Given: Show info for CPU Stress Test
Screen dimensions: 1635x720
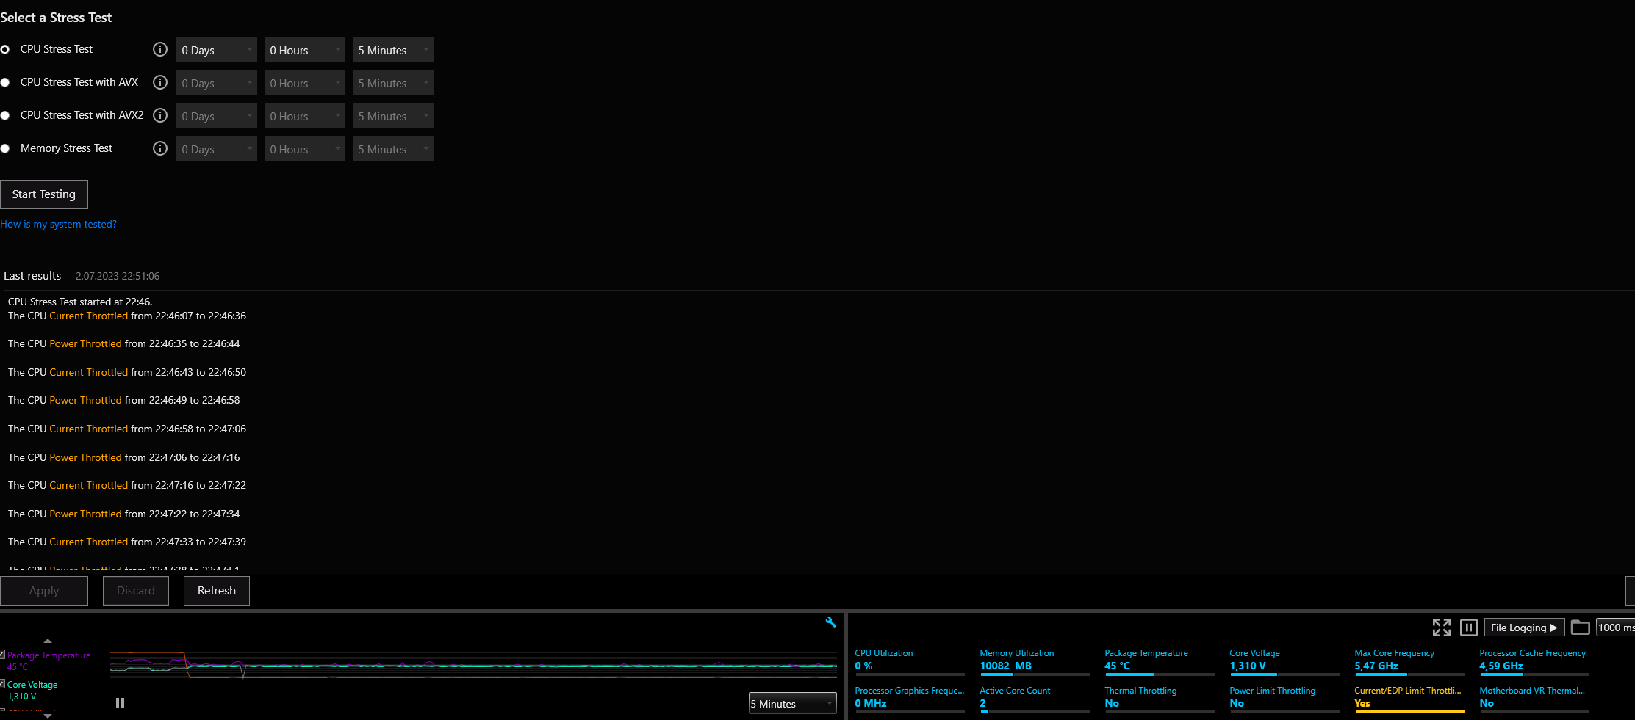Looking at the screenshot, I should (x=160, y=49).
